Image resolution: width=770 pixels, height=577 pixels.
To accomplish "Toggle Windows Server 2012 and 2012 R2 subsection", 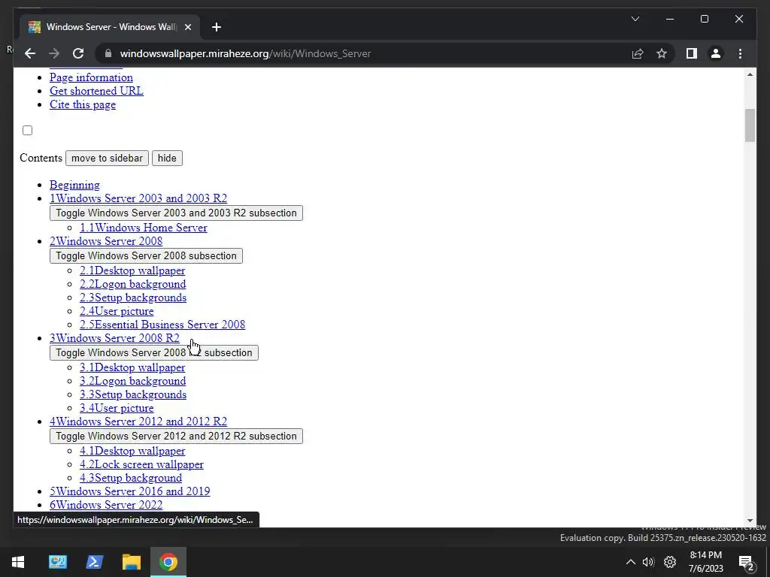I will pyautogui.click(x=176, y=437).
